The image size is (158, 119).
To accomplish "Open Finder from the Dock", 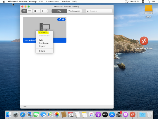I will tap(9, 115).
